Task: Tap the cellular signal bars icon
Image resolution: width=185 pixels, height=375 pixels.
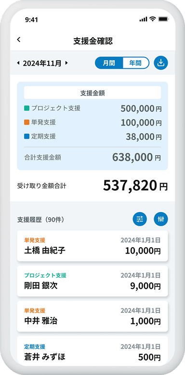Action: (143, 19)
